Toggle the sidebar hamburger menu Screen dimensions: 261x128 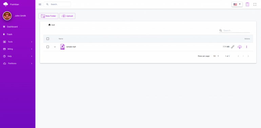pyautogui.click(x=40, y=4)
